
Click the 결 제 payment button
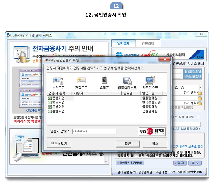click(180, 163)
